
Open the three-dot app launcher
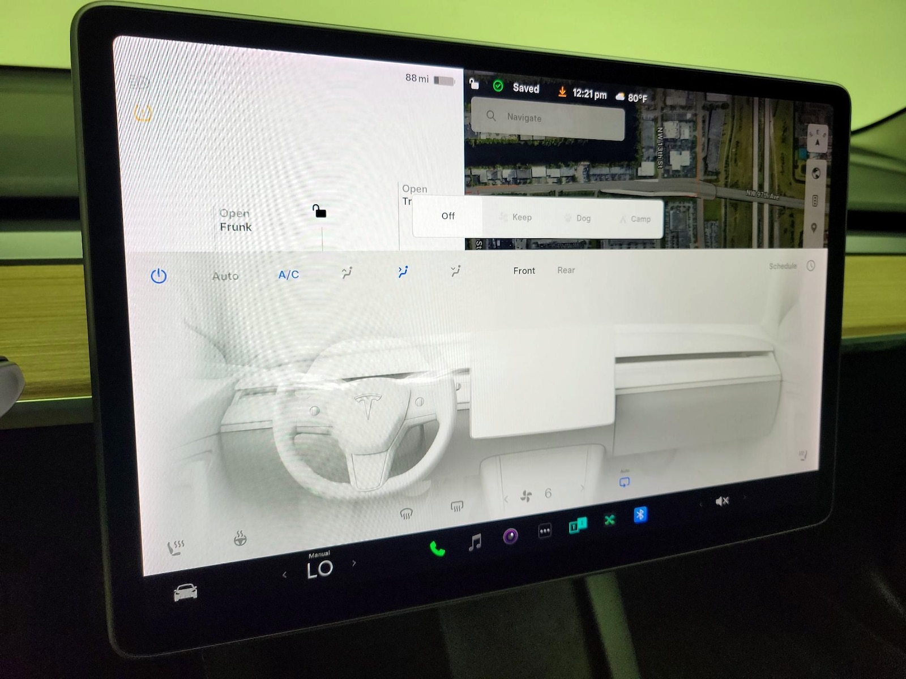click(545, 531)
